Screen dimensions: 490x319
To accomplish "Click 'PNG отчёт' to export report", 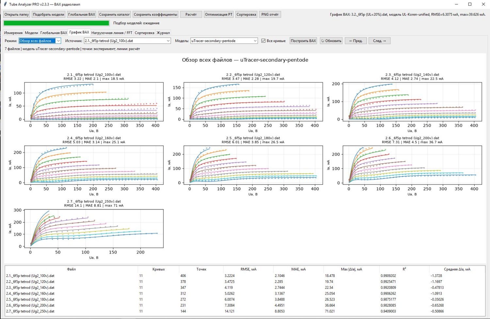I will tap(270, 14).
